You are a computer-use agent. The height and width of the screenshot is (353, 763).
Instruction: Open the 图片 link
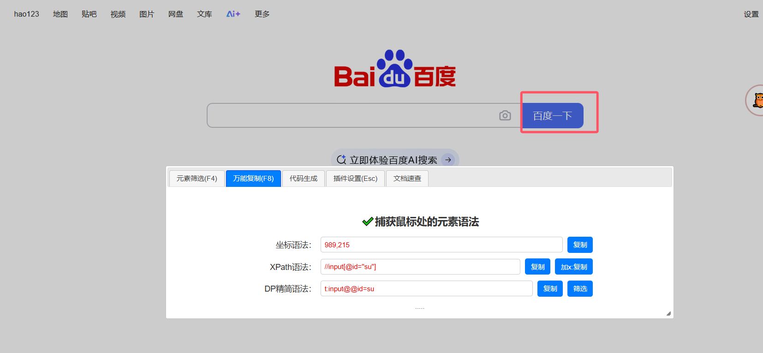pyautogui.click(x=147, y=14)
